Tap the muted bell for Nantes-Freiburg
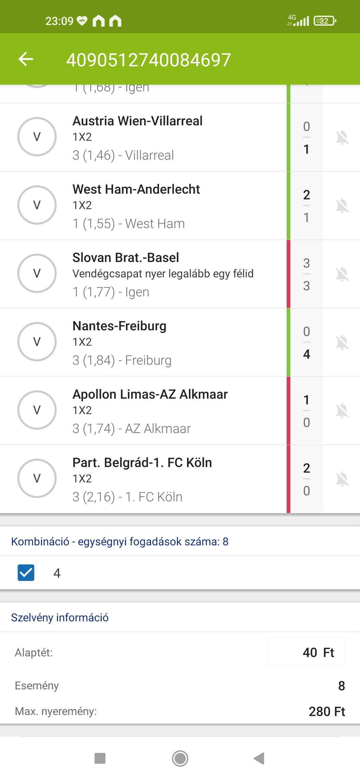 tap(342, 342)
